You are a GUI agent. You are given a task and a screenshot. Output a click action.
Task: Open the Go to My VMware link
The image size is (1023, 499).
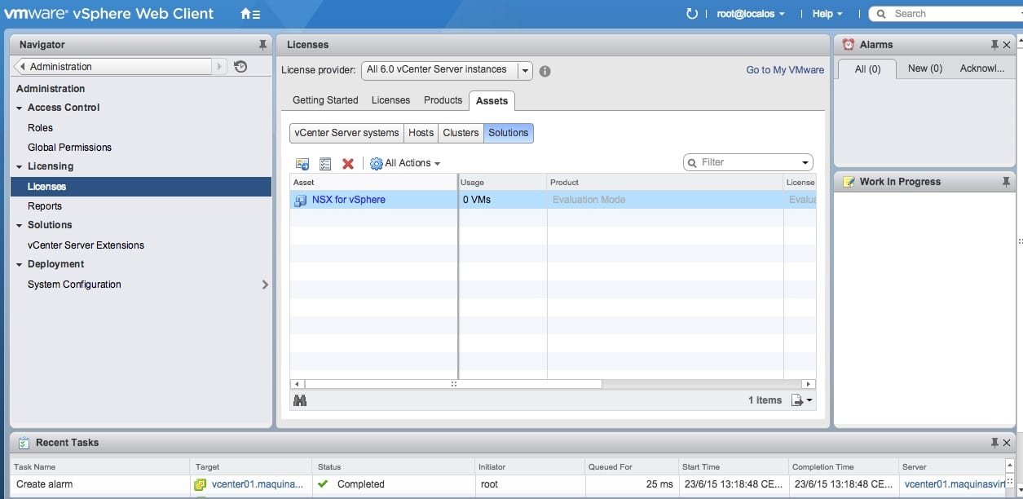[785, 70]
